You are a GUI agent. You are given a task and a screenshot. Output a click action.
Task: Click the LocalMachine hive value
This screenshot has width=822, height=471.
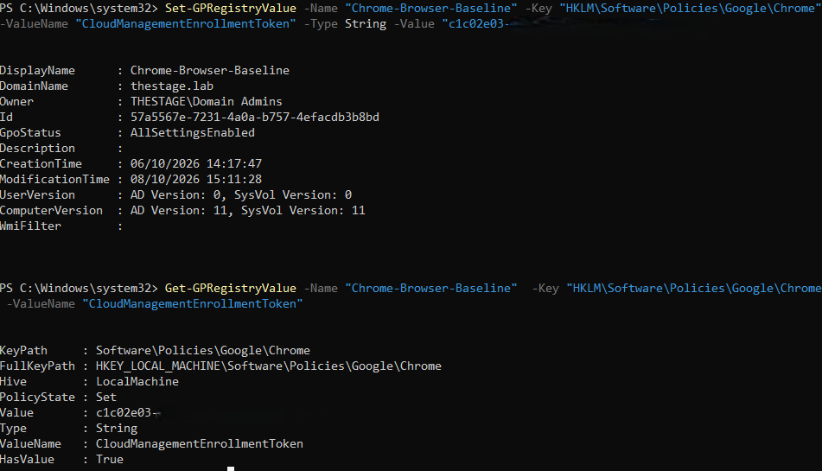pos(137,381)
